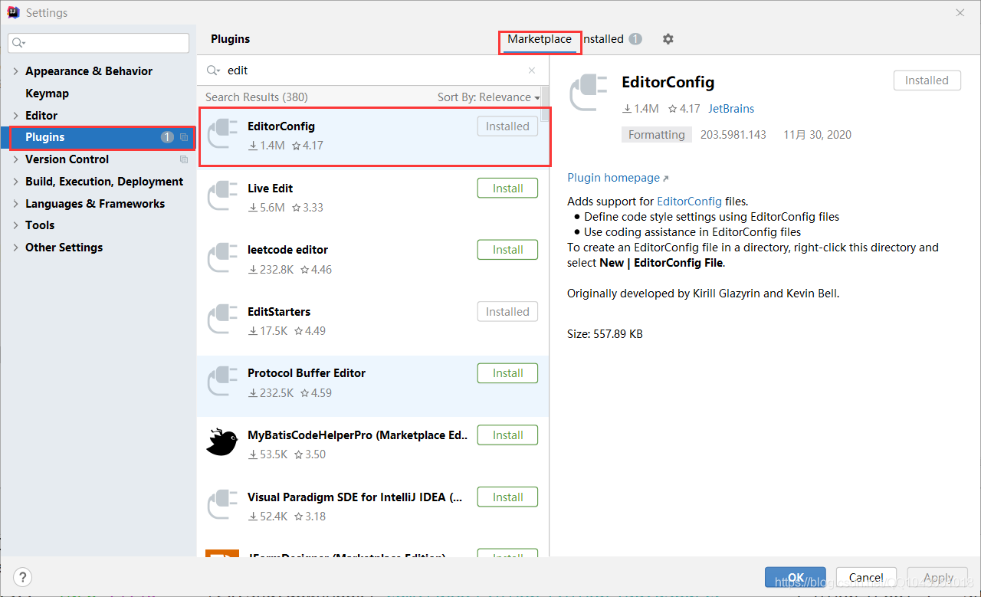
Task: Click the 'Search Results (380)' label
Action: pyautogui.click(x=257, y=97)
